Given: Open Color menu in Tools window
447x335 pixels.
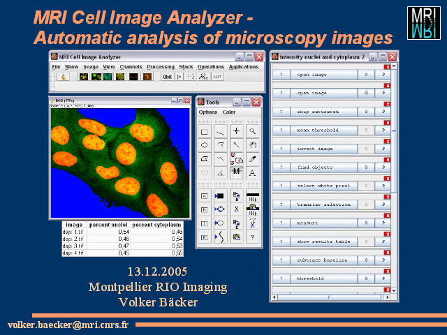Looking at the screenshot, I should tap(229, 112).
